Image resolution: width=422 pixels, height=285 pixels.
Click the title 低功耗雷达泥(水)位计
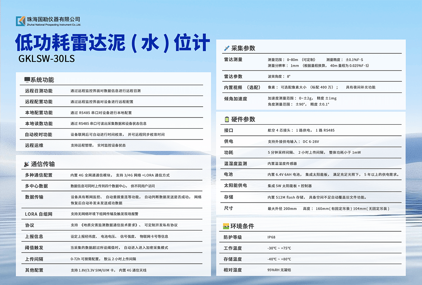click(112, 43)
